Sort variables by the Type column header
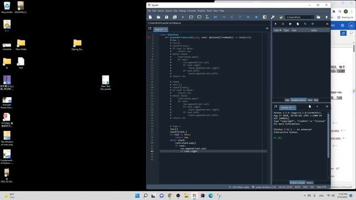Screen dimensions: 356x200 click(286, 30)
